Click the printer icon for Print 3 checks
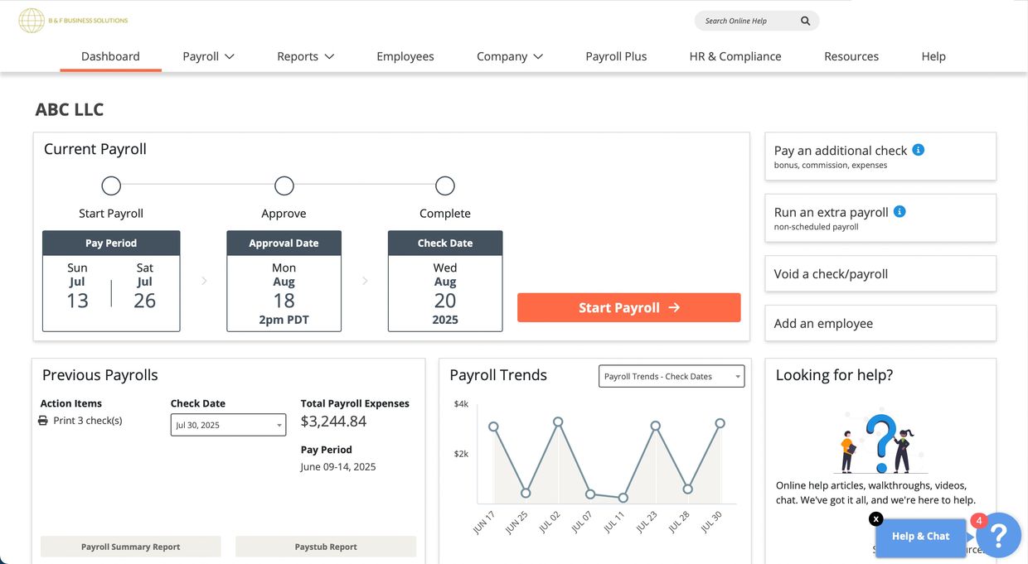 pyautogui.click(x=43, y=421)
